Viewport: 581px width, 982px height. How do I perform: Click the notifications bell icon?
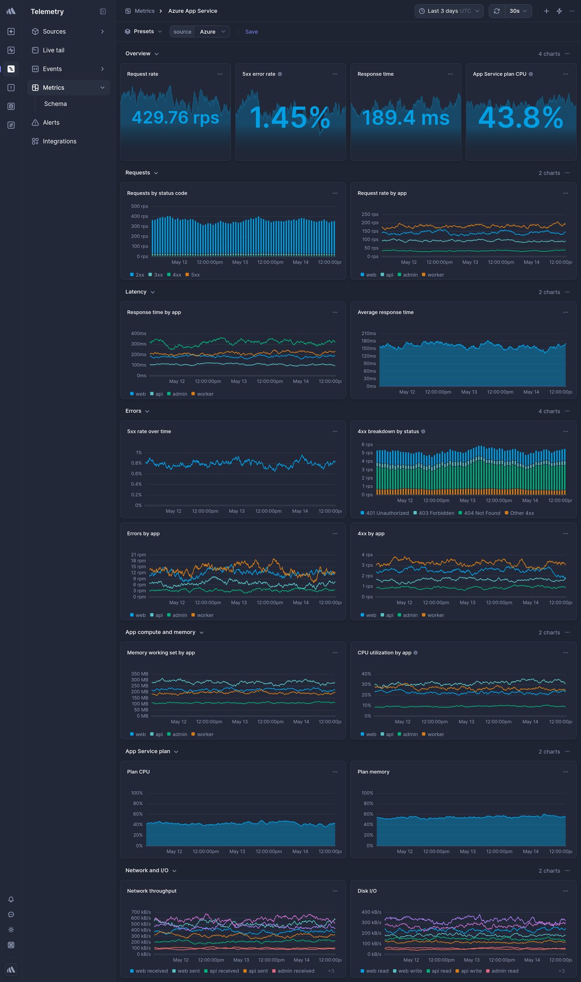point(11,899)
